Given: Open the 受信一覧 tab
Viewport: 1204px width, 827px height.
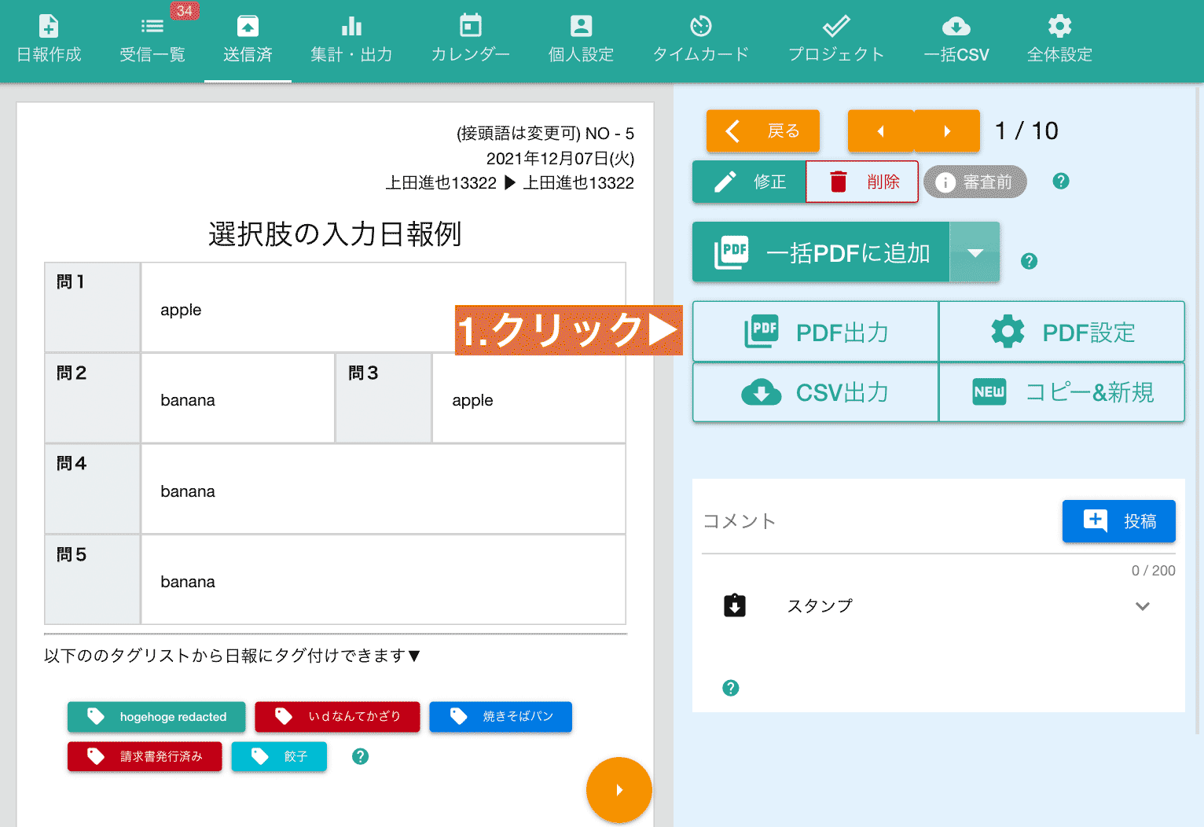Looking at the screenshot, I should tap(152, 39).
